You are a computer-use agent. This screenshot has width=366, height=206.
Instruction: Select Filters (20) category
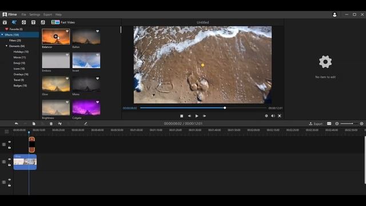pos(15,41)
